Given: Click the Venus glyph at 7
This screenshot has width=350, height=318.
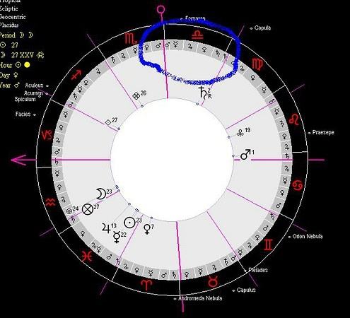Looking at the screenshot, I should click(147, 229).
